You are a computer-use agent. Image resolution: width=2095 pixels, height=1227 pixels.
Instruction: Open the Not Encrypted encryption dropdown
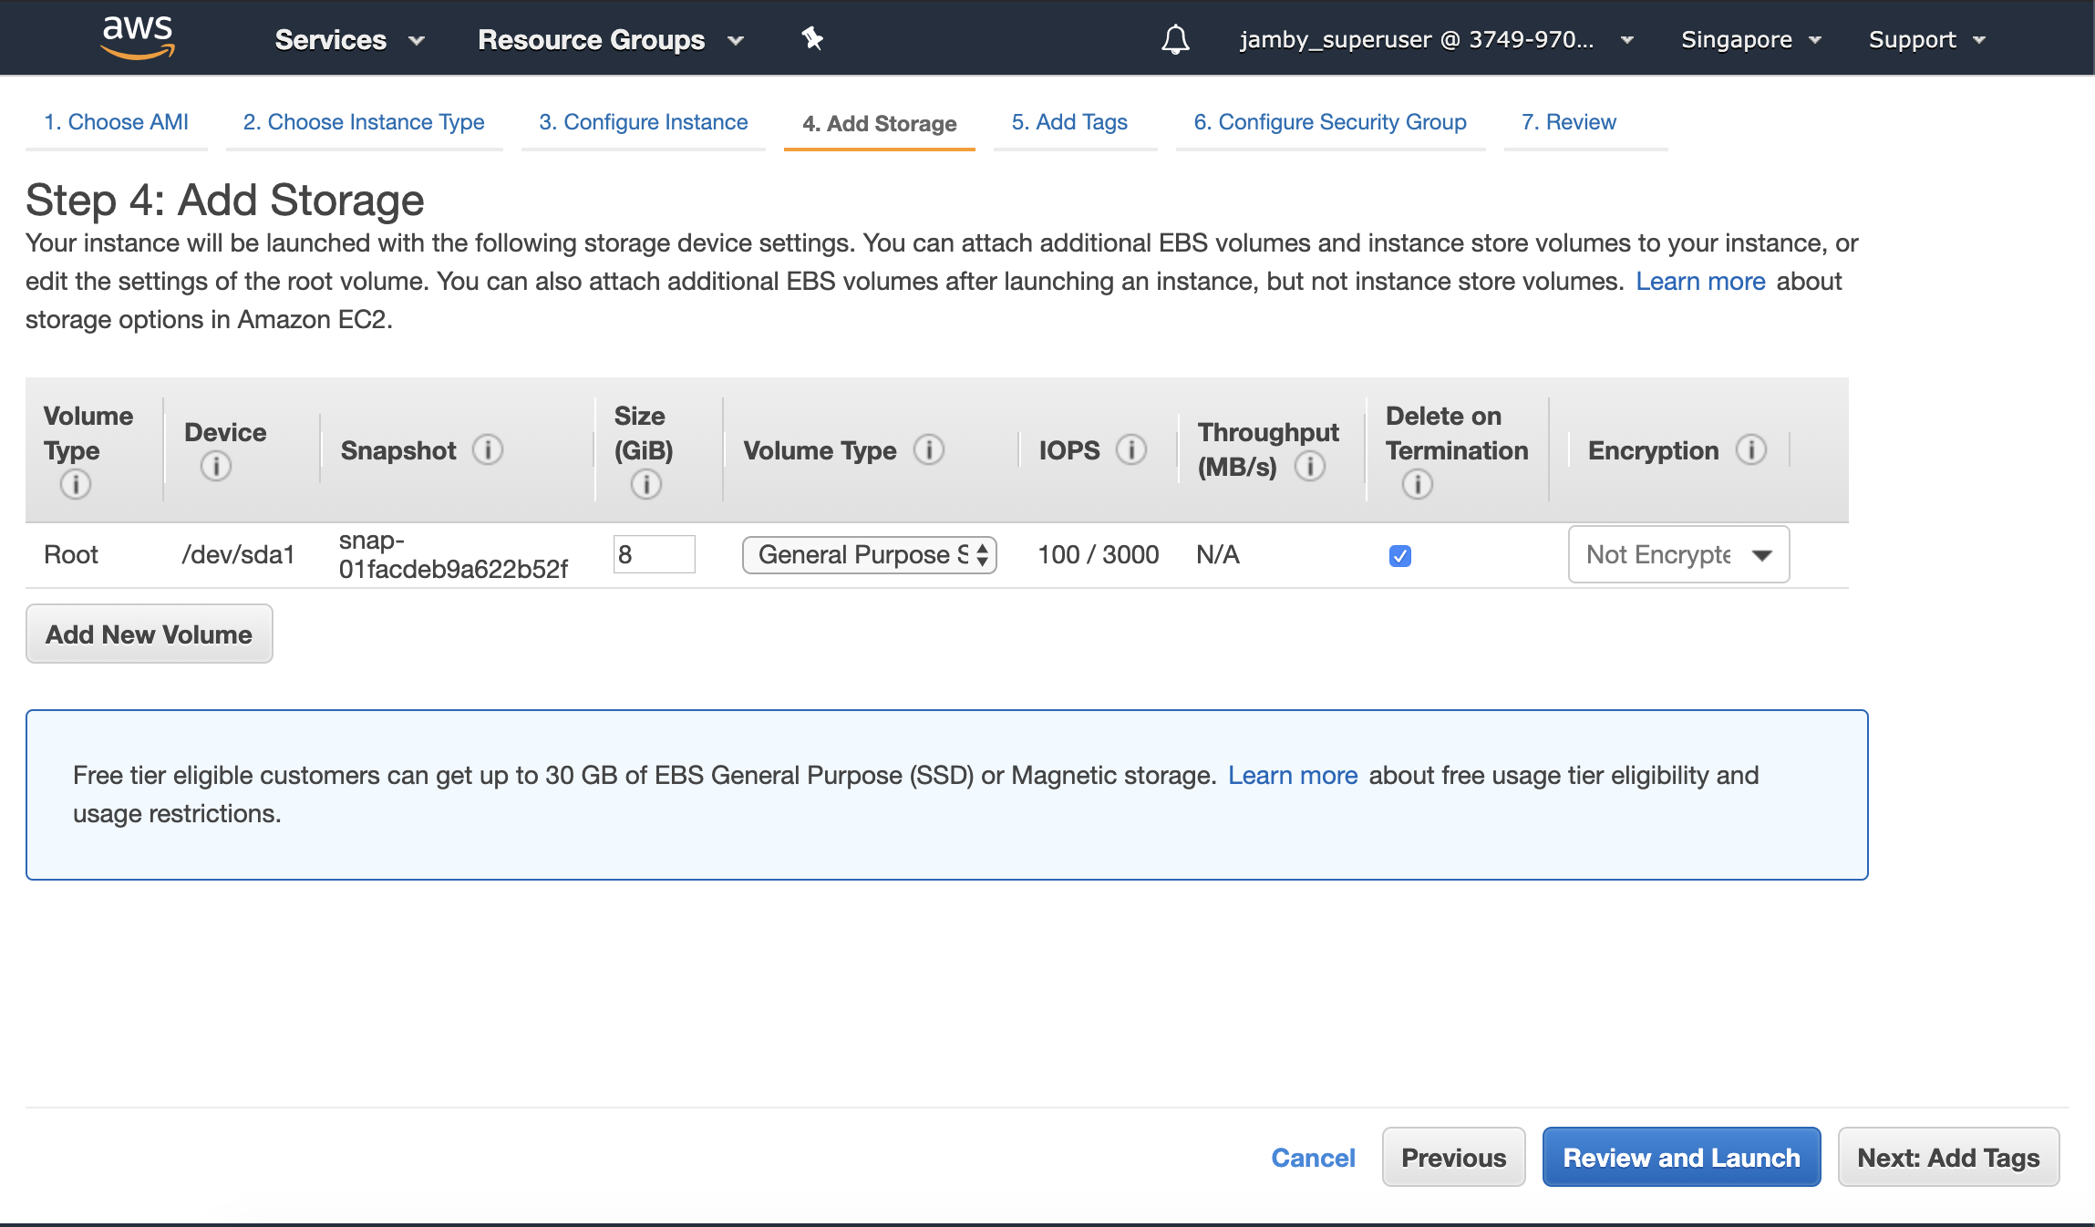1678,554
